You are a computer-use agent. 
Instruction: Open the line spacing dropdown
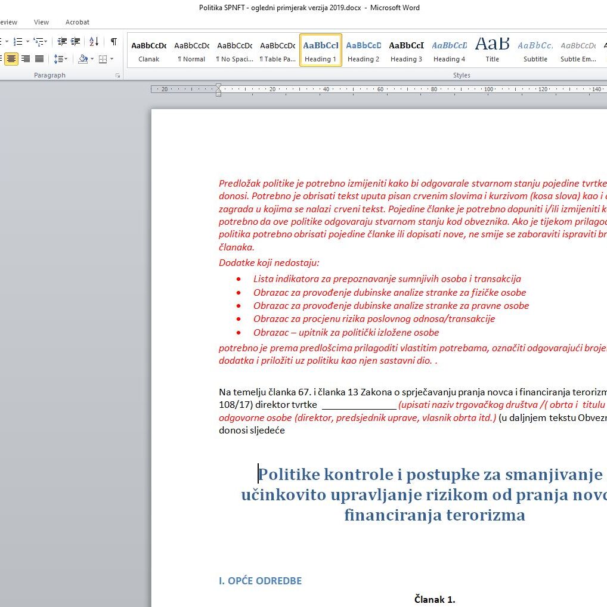click(60, 59)
